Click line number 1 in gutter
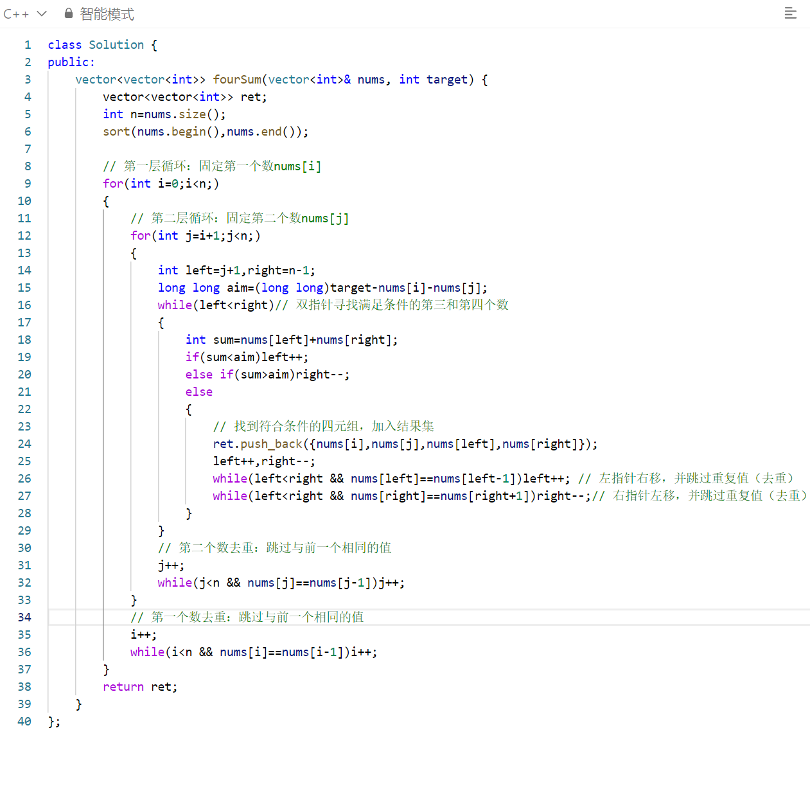 28,45
